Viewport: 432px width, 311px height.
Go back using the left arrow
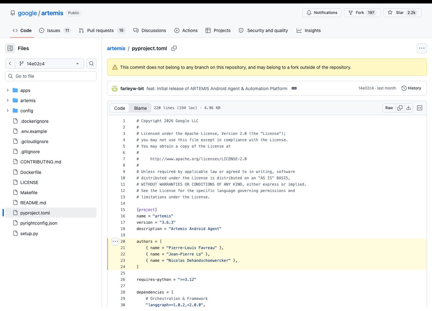[10, 64]
